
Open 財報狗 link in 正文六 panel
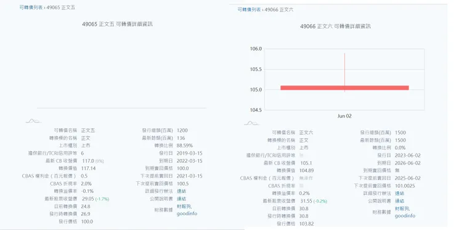tap(402, 209)
